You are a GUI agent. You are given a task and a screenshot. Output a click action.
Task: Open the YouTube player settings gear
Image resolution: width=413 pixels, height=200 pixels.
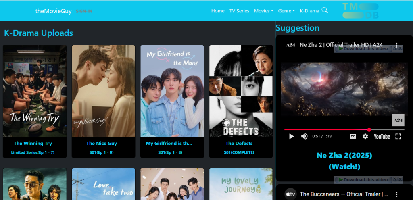pyautogui.click(x=365, y=136)
